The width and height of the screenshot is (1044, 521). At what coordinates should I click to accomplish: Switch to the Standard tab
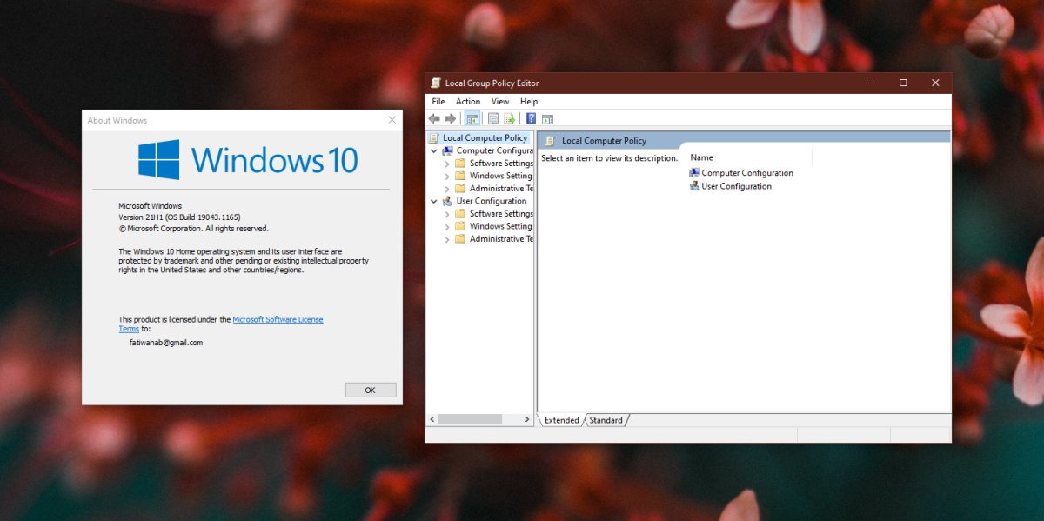click(606, 420)
